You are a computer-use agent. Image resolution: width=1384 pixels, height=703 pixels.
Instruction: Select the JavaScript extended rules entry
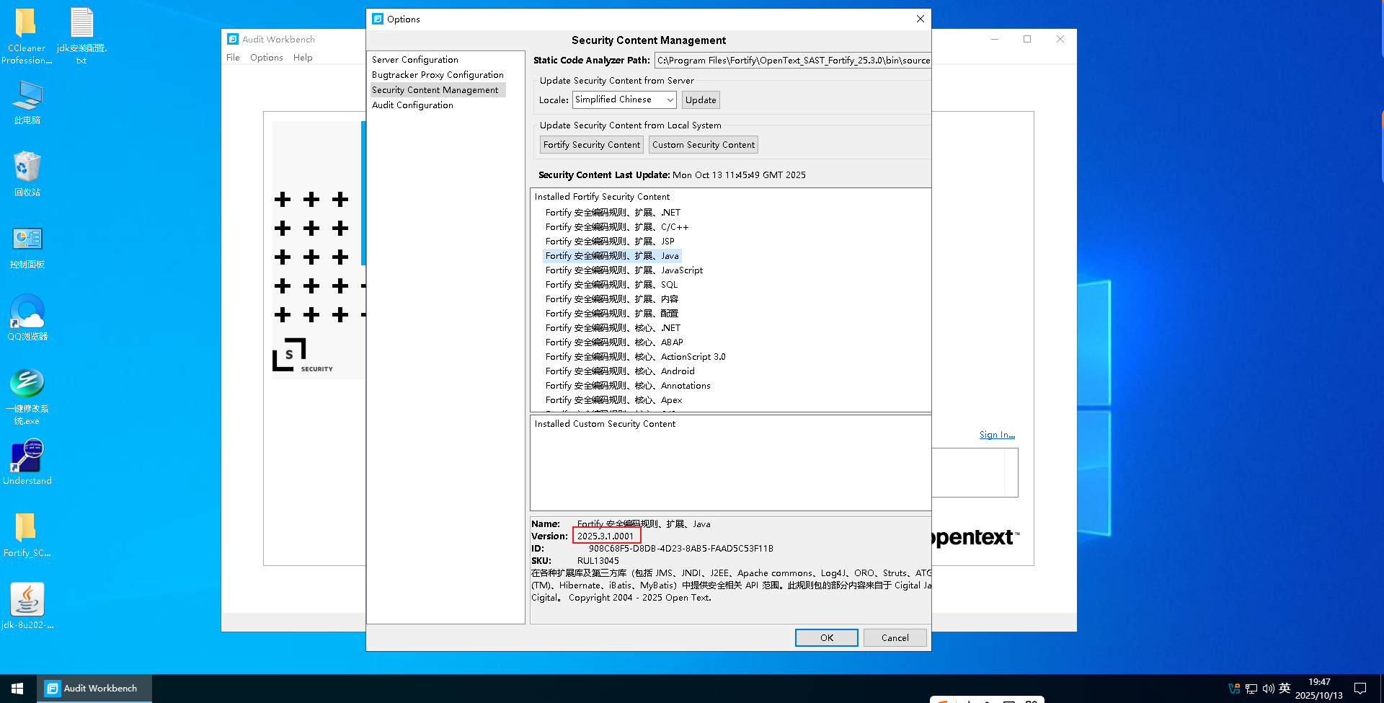coord(624,270)
